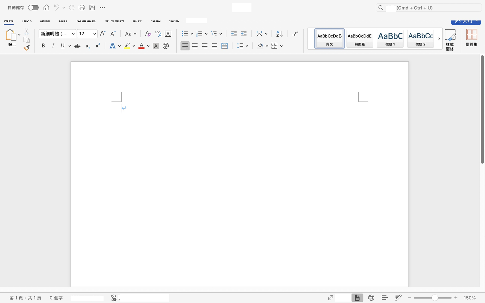Image resolution: width=485 pixels, height=303 pixels.
Task: Increase font size with the larger A icon
Action: pos(103,34)
